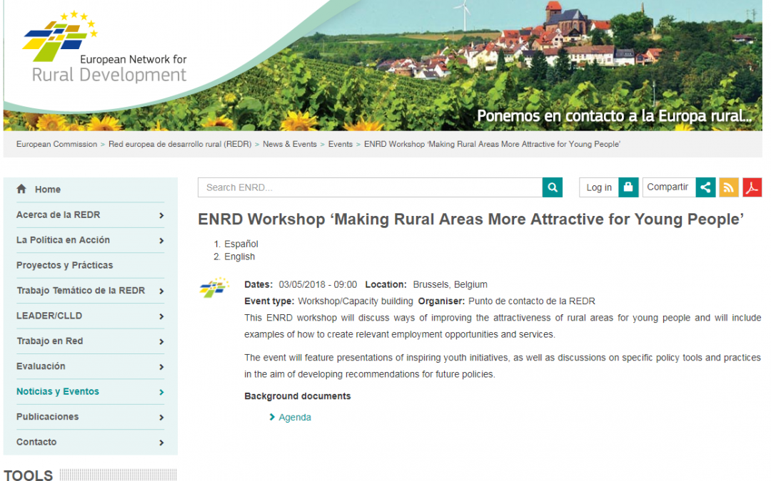
Task: Download page via red PDF icon
Action: 752,187
